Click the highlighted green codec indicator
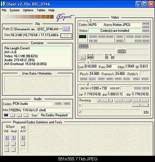Screen dimensions: 155x162 tap(82, 37)
